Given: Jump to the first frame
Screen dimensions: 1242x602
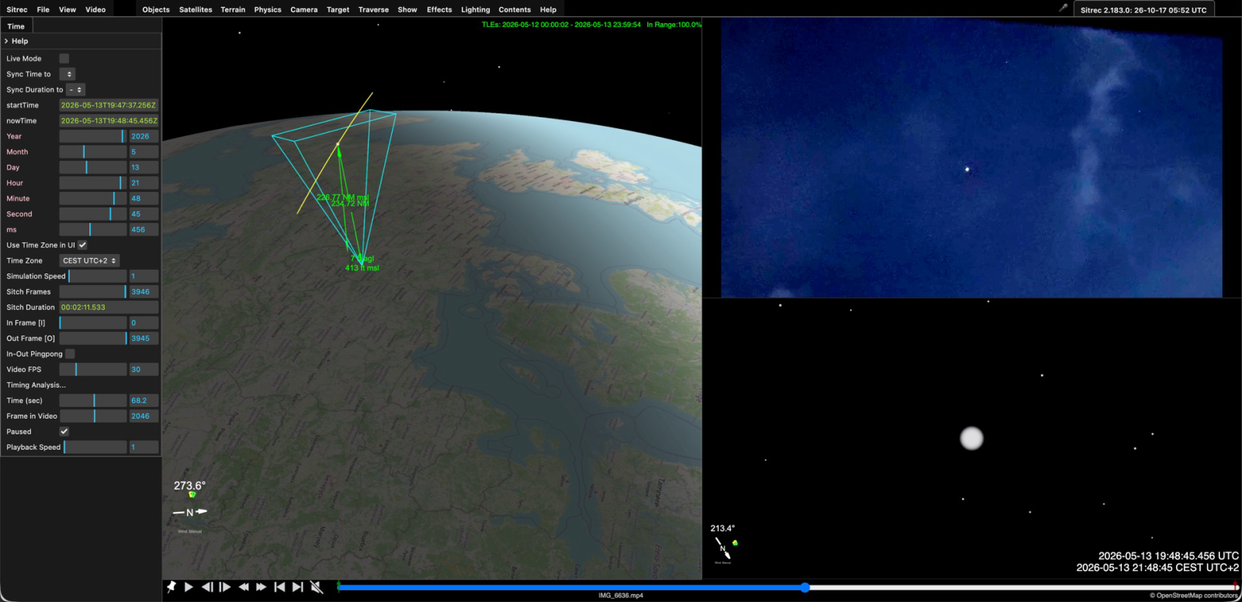Looking at the screenshot, I should pyautogui.click(x=279, y=587).
